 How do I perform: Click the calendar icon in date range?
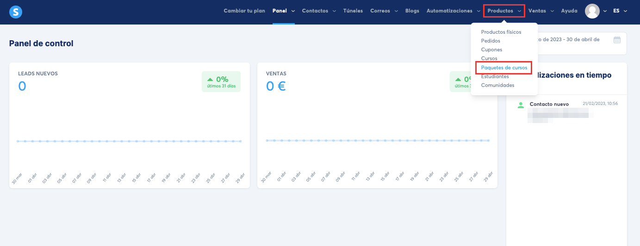tap(617, 40)
